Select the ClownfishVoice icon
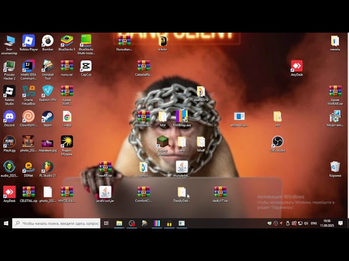The width and height of the screenshot is (349, 261). (28, 119)
